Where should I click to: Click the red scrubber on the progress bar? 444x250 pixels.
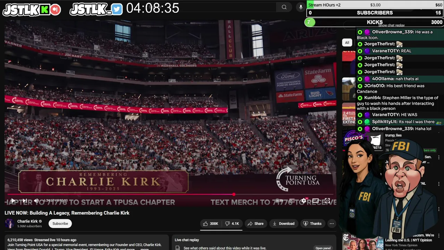point(234,194)
